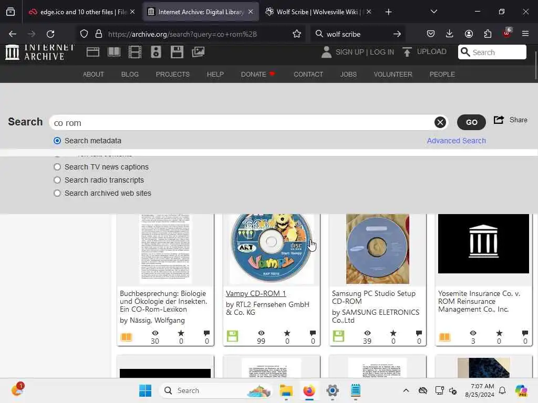Open the Audio (speaker) icon in navbar
The height and width of the screenshot is (403, 538).
coord(156,52)
